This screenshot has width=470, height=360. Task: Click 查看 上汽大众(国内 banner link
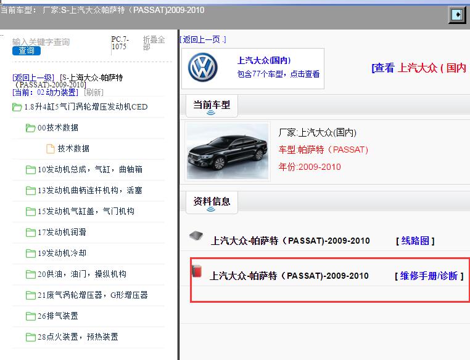click(x=419, y=68)
